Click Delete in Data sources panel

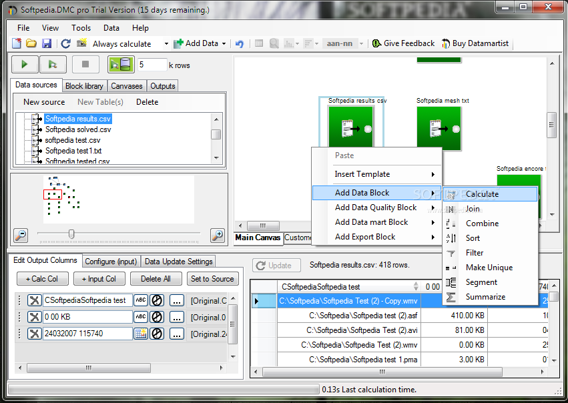pos(147,102)
